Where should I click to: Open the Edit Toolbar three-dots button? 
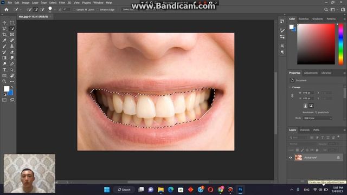(12, 81)
